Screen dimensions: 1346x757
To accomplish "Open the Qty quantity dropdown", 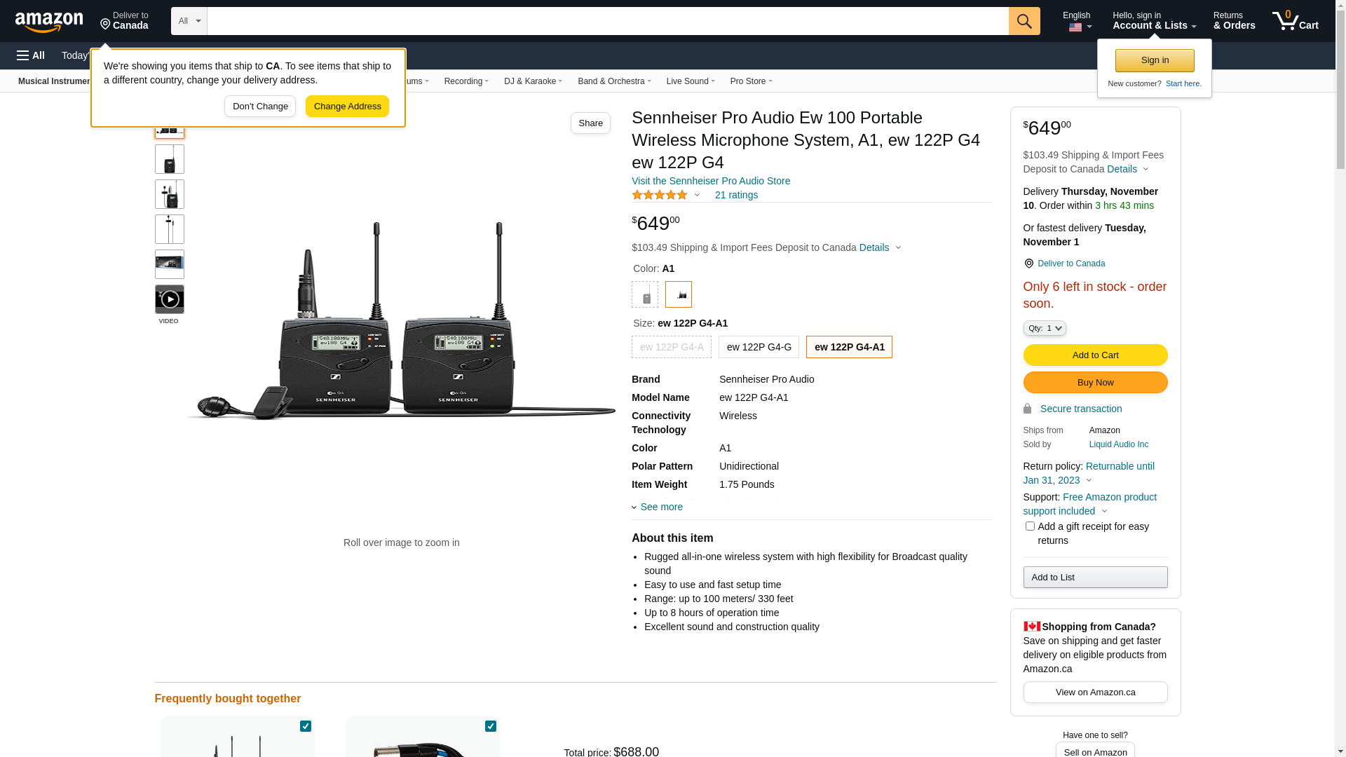I will (1045, 328).
